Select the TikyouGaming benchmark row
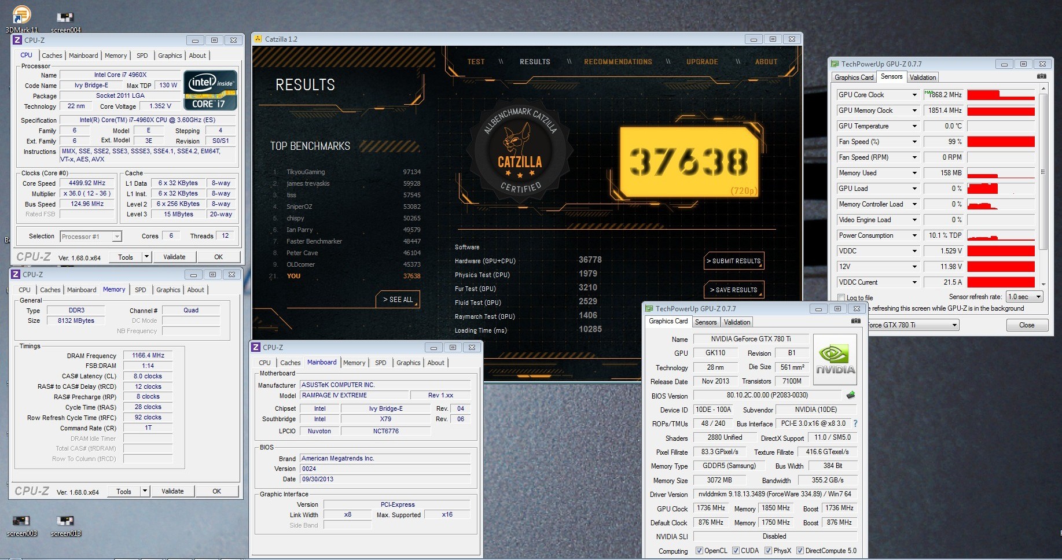This screenshot has height=560, width=1062. [347, 172]
